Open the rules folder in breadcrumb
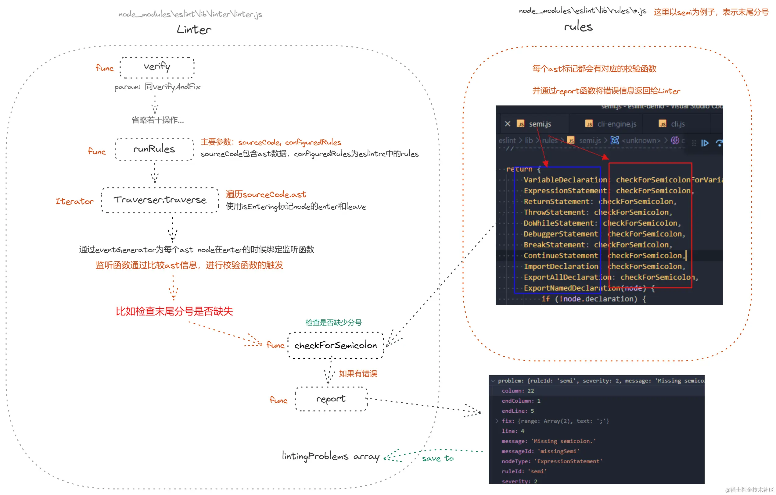The width and height of the screenshot is (776, 495). click(549, 141)
